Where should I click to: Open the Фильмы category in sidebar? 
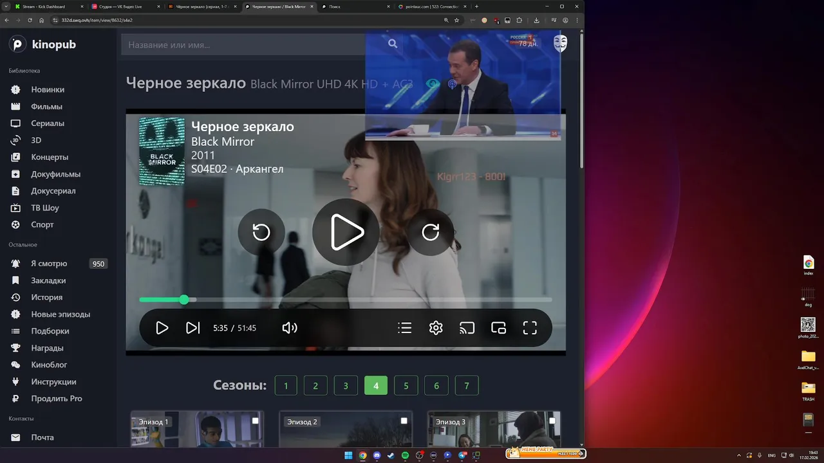pos(46,106)
